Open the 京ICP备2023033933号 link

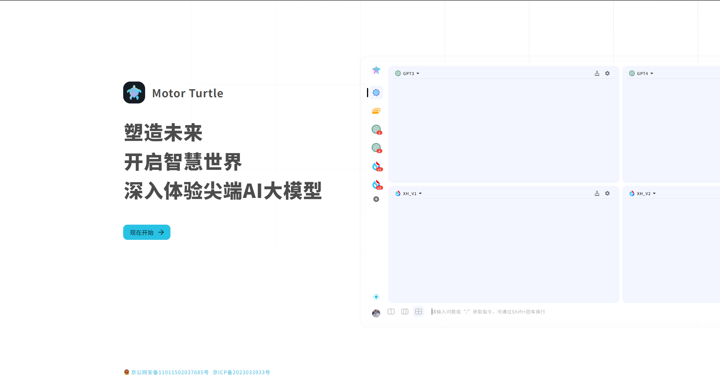coord(241,372)
